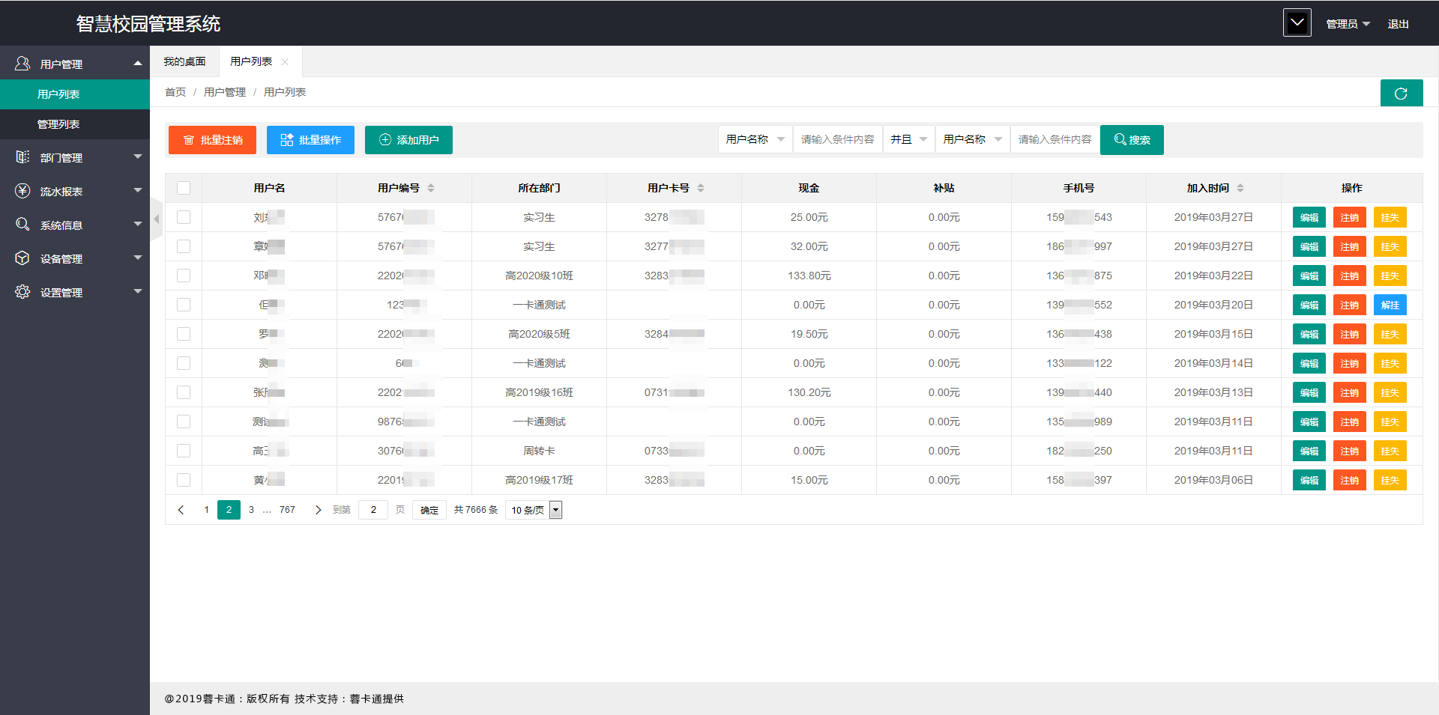
Task: Check the row with department 高2019级16班
Action: pyautogui.click(x=184, y=392)
